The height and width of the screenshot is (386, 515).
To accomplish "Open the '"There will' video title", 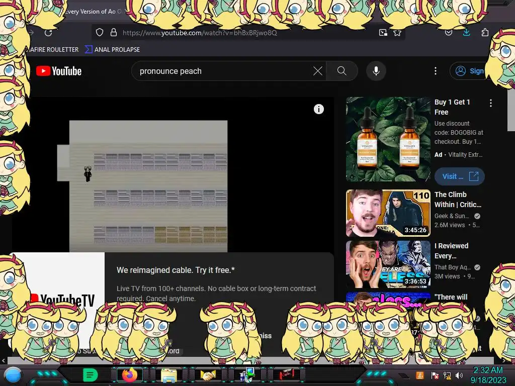I will (x=451, y=297).
